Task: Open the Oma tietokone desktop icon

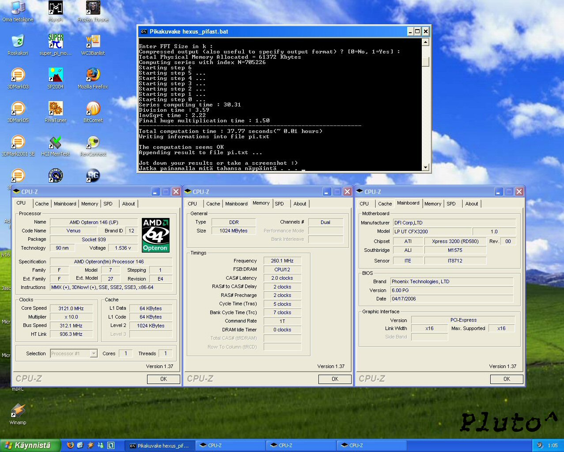Action: click(x=18, y=11)
